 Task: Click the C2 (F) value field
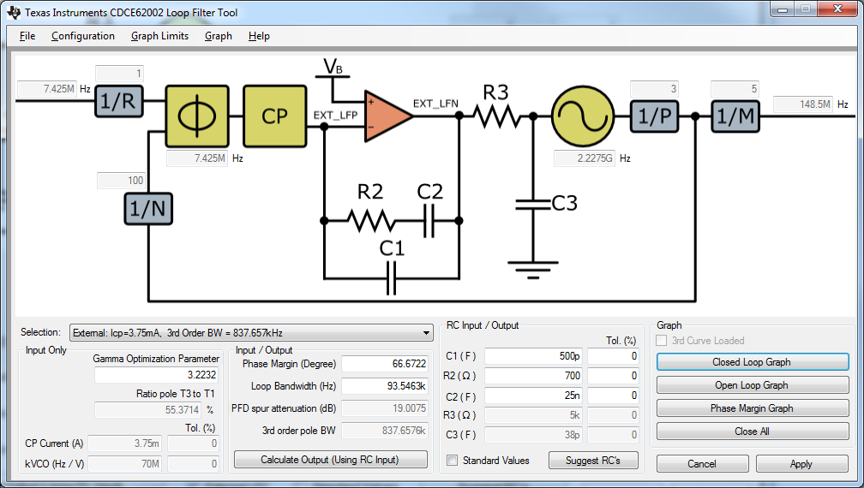(x=533, y=396)
